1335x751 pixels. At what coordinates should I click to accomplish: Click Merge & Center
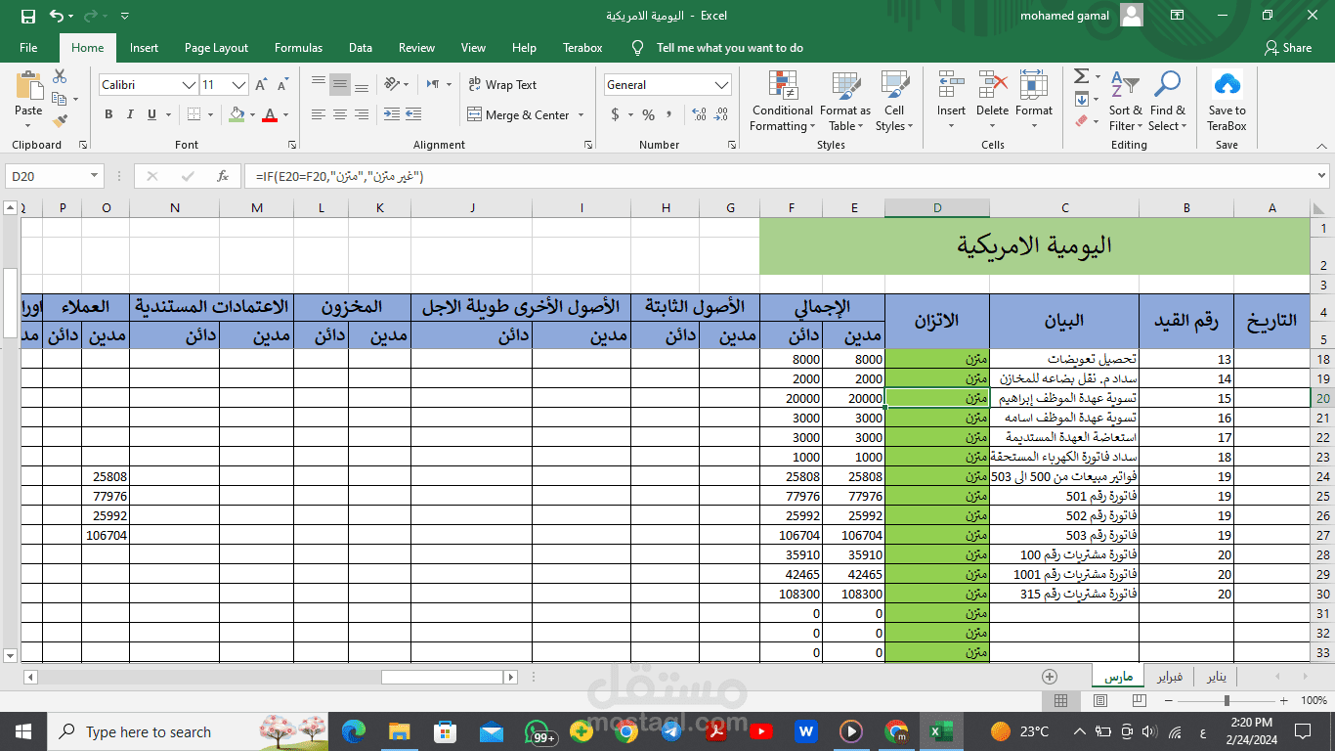click(519, 115)
